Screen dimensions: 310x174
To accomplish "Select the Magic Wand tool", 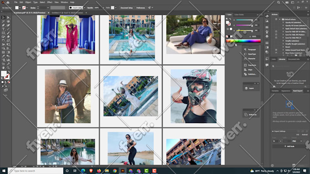I will (x=3, y=21).
